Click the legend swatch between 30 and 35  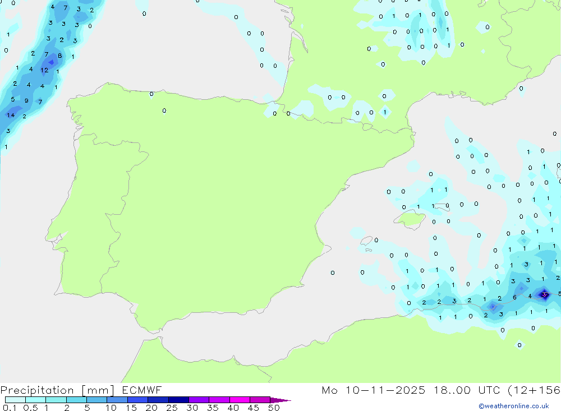pos(199,400)
